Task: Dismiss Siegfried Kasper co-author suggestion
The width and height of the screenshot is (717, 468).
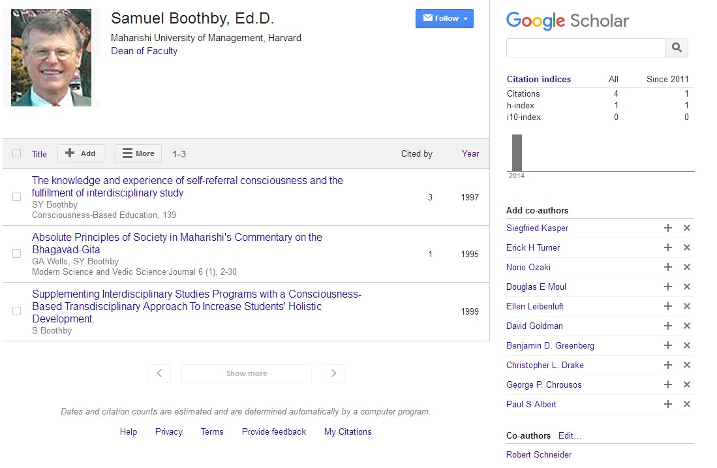Action: 686,228
